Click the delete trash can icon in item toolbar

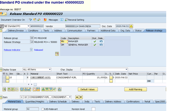(x=22, y=89)
